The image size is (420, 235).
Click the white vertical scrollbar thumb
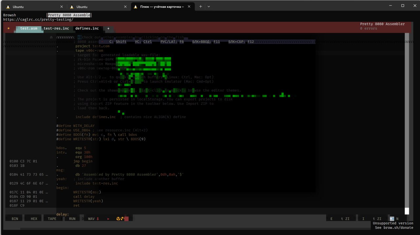click(407, 211)
